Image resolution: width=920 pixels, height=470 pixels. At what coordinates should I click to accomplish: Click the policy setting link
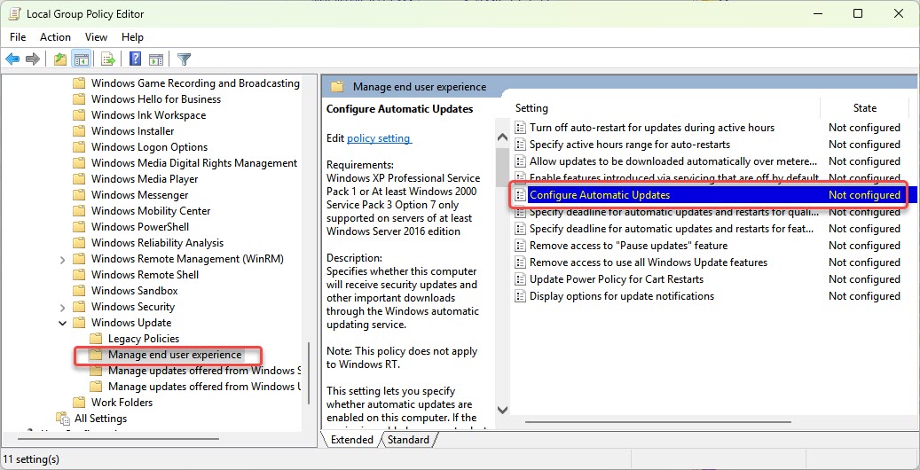pos(379,138)
